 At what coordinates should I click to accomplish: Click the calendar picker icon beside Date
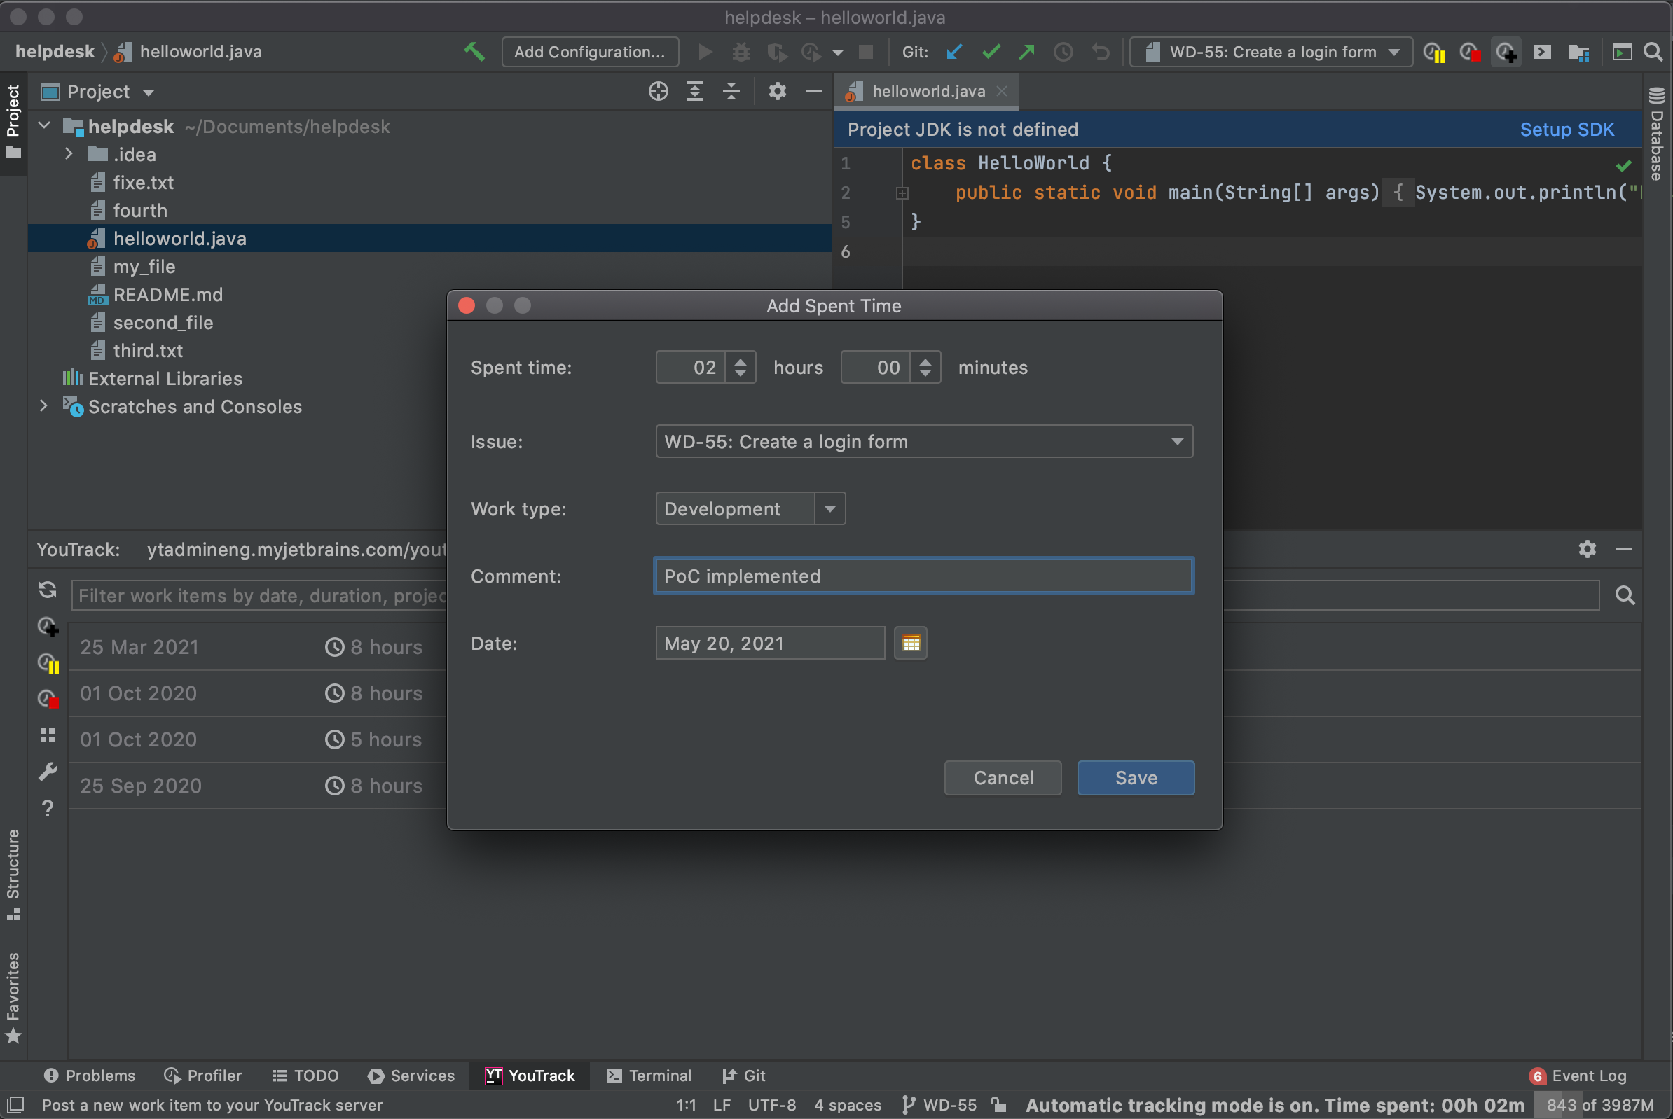(910, 643)
